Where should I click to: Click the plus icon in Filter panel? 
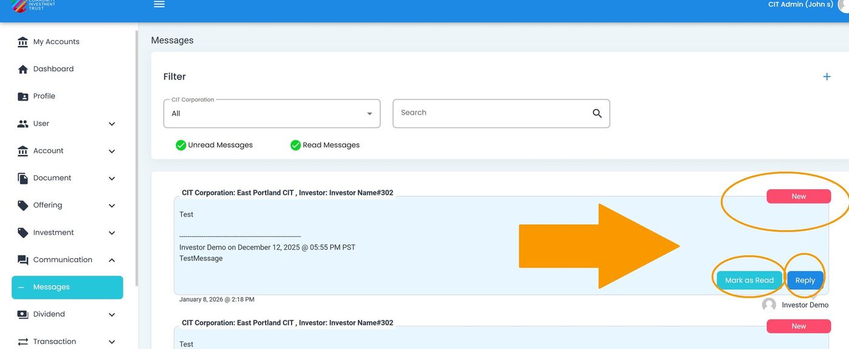point(827,76)
